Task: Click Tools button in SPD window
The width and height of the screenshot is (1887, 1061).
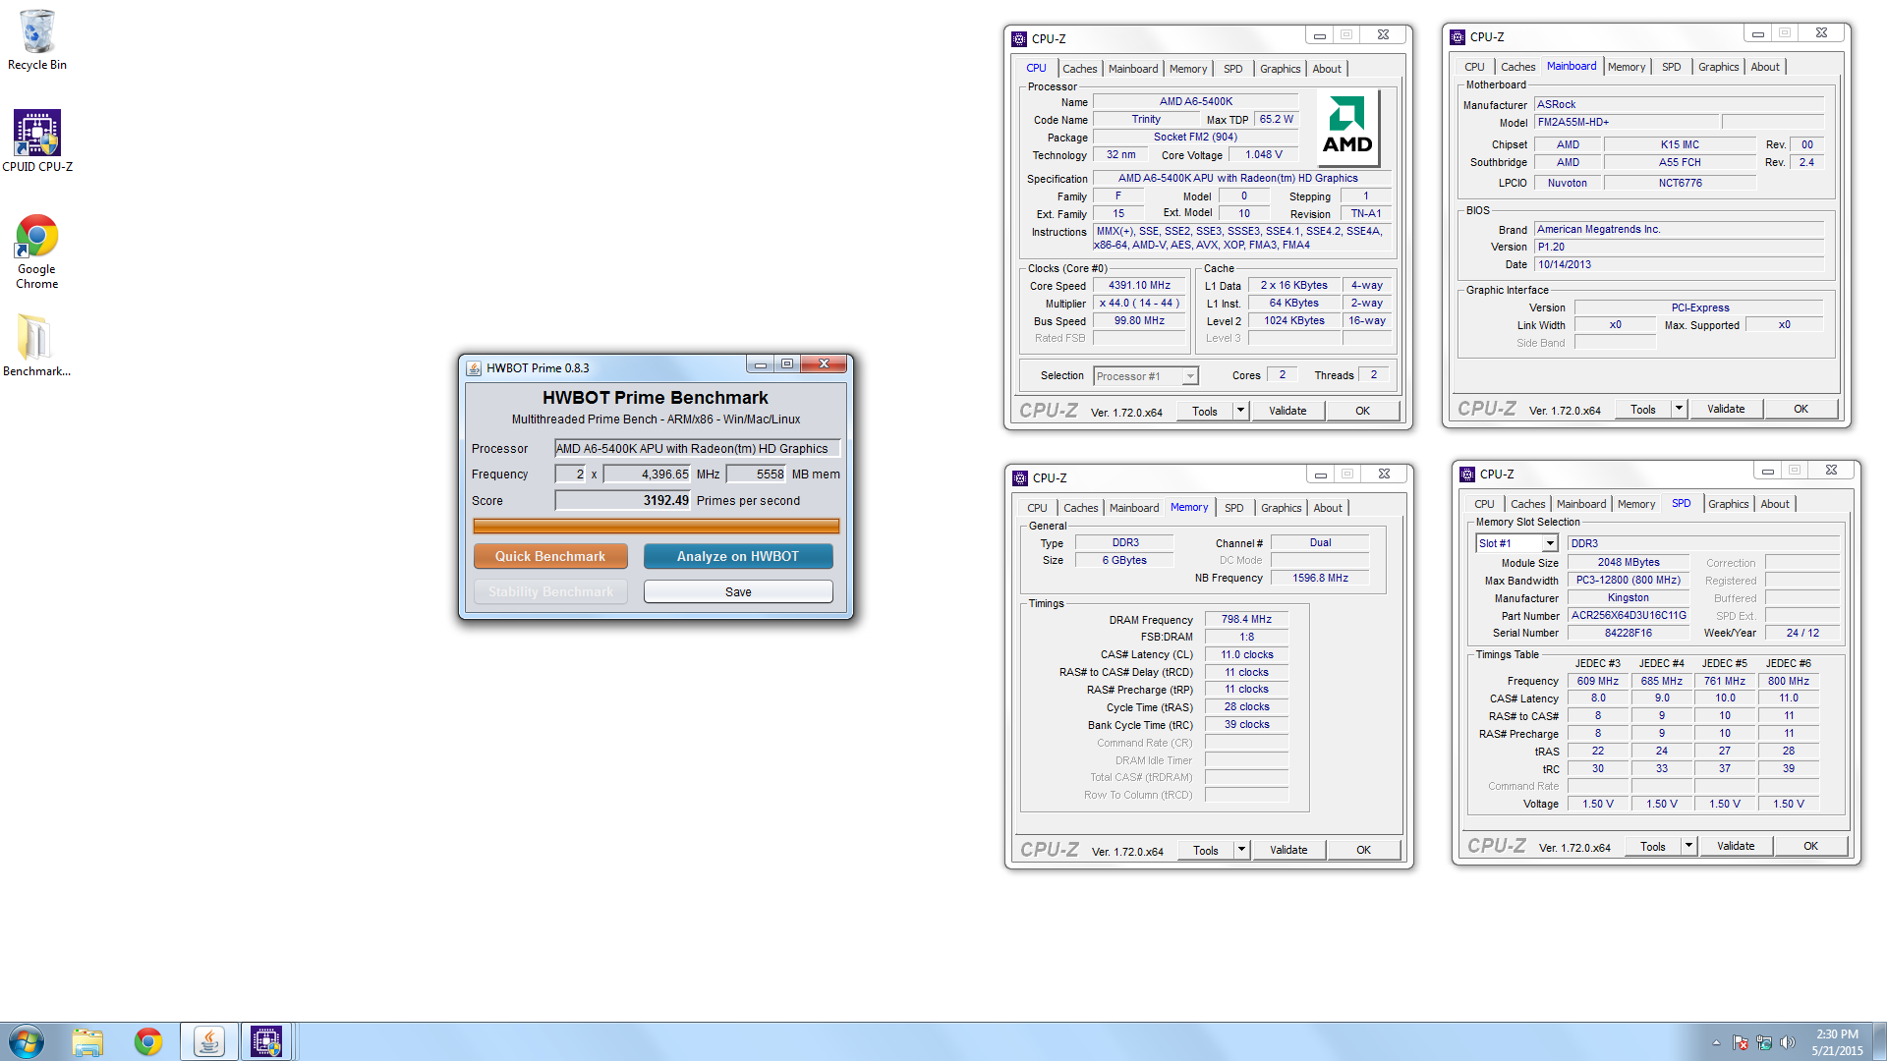Action: [x=1653, y=846]
